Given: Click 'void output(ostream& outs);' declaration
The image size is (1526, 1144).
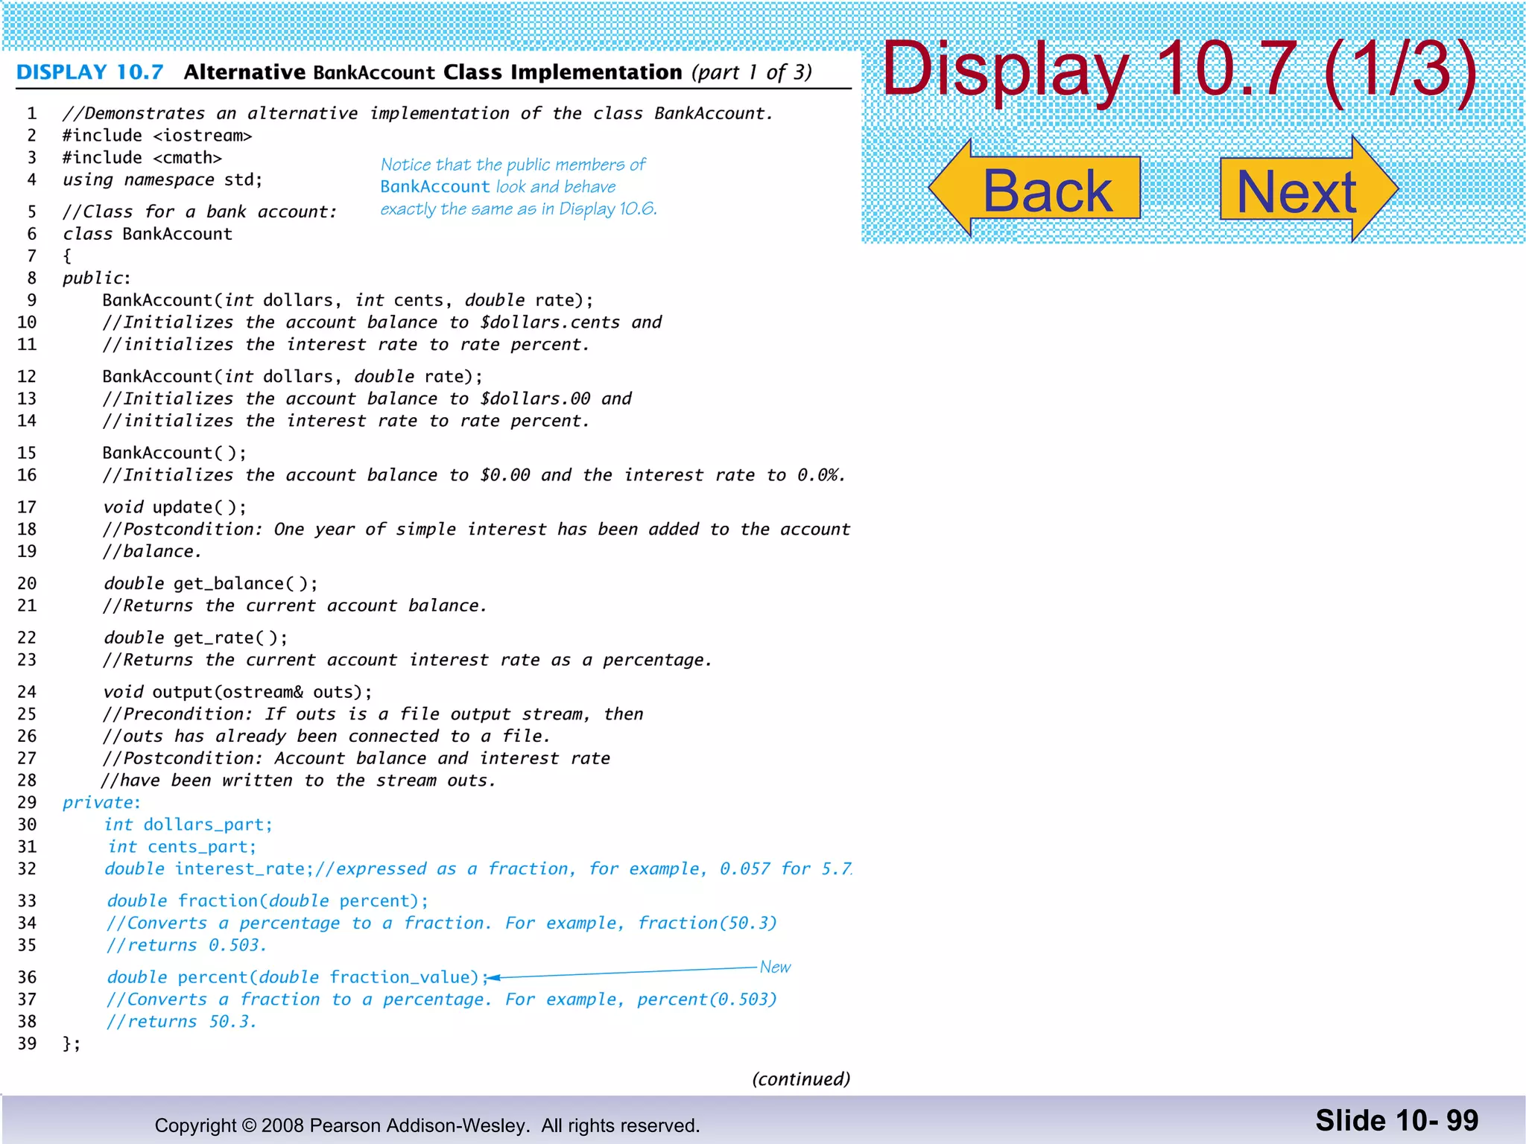Looking at the screenshot, I should 238,692.
